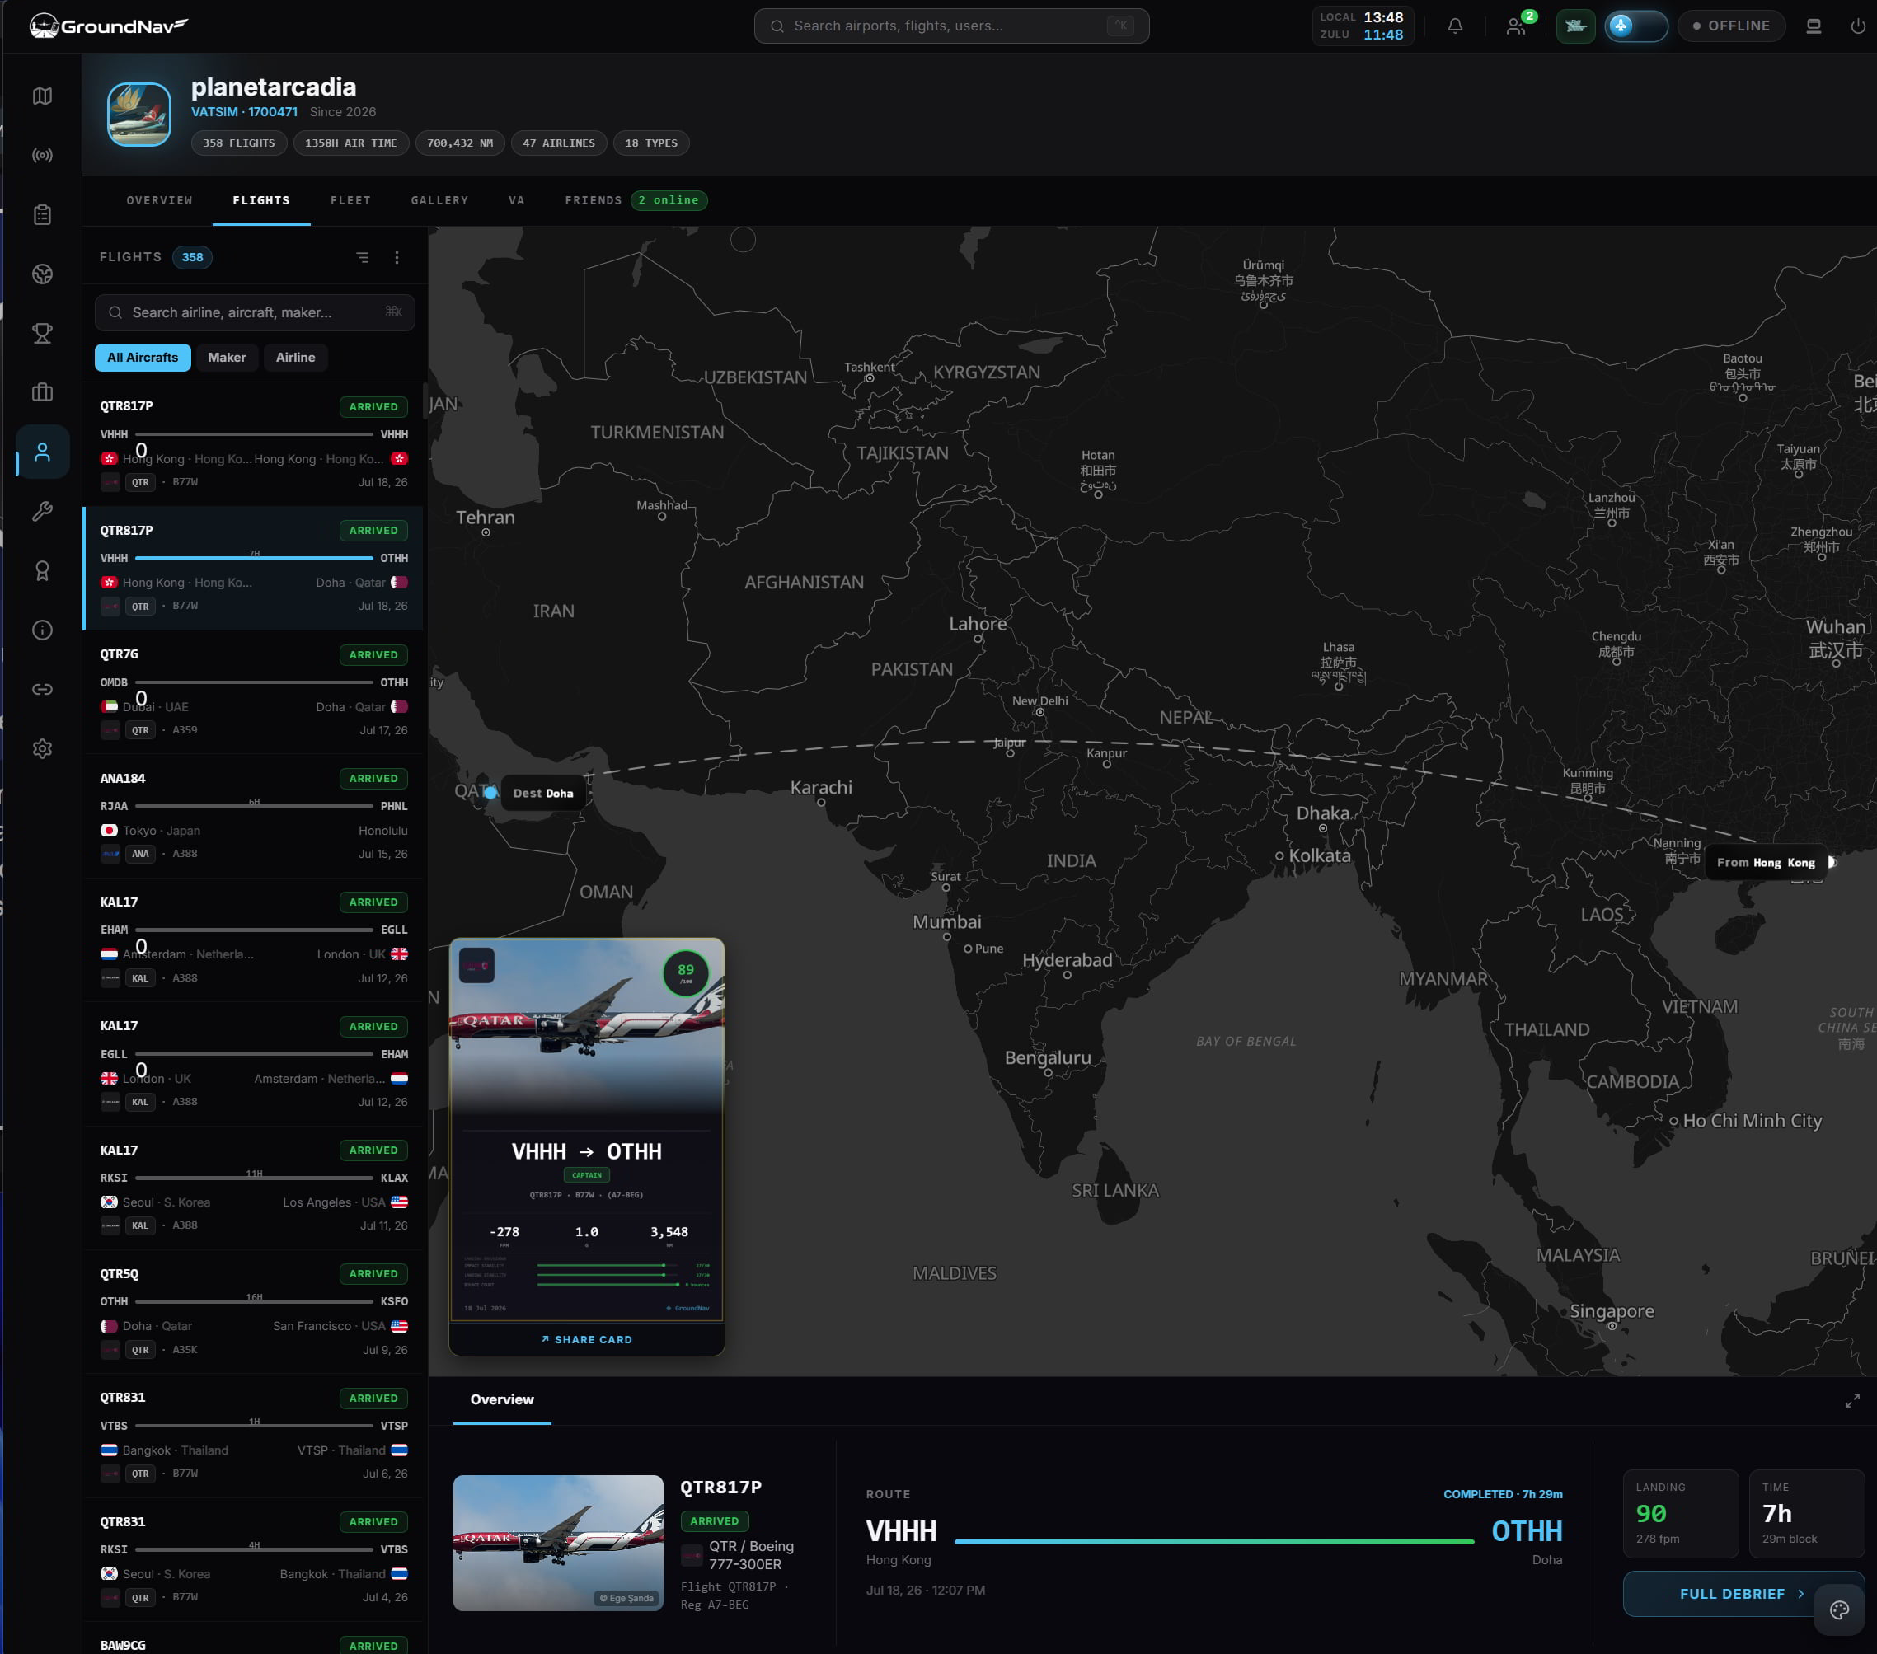This screenshot has height=1654, width=1877.
Task: Open KAL17 Amsterdam to London flight
Action: pos(255,939)
